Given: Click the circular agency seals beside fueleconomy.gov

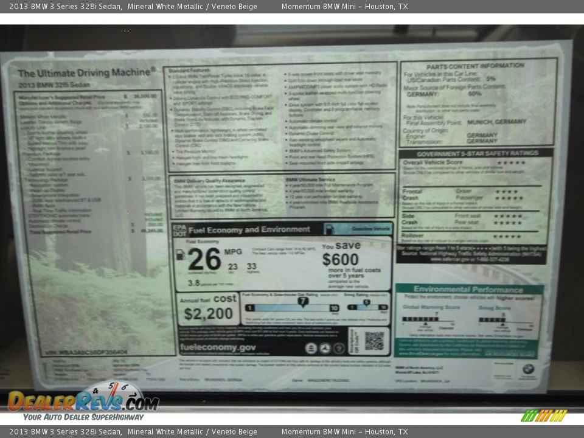Looking at the screenshot, I should tap(325, 348).
